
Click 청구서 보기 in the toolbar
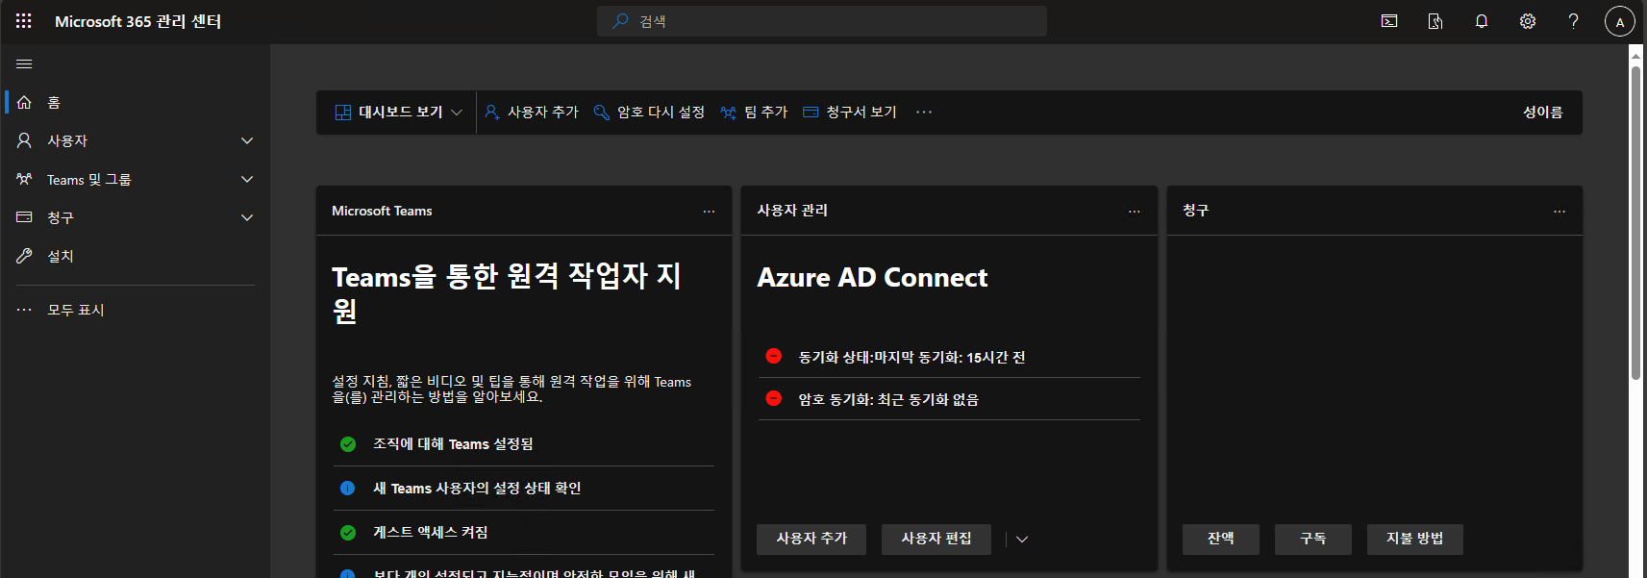(x=849, y=113)
